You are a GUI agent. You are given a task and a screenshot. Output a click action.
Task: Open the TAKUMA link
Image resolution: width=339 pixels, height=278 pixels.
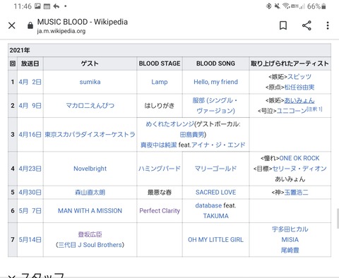[215, 216]
